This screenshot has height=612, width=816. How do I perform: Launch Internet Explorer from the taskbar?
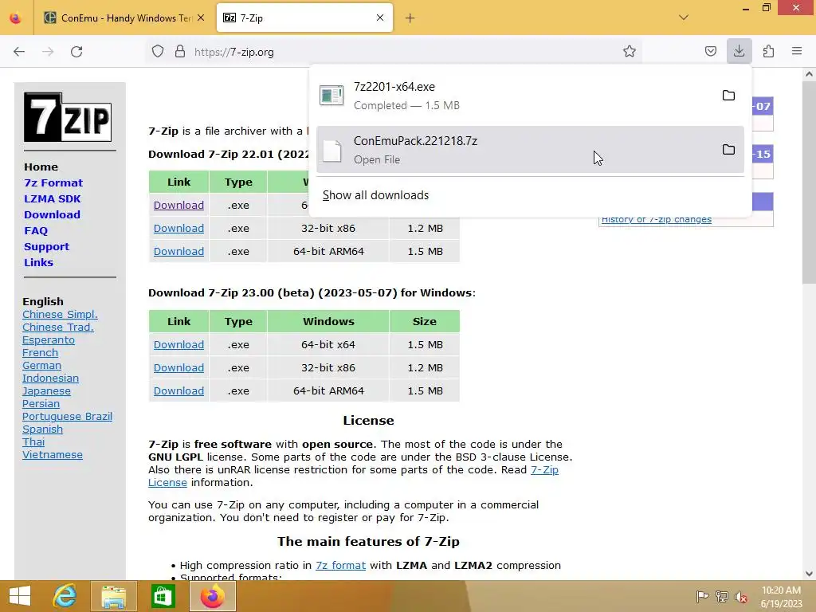(65, 596)
